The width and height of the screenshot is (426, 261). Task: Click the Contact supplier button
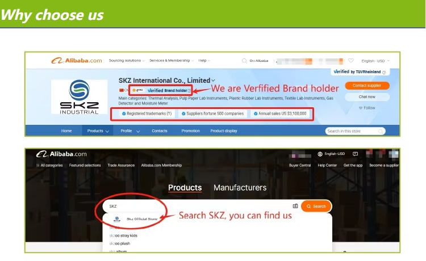tap(367, 86)
